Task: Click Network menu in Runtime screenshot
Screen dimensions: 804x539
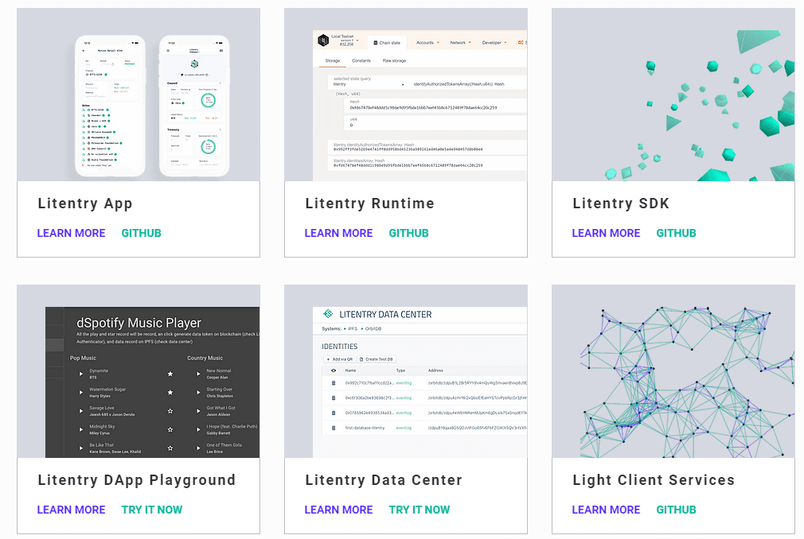Action: coord(460,42)
